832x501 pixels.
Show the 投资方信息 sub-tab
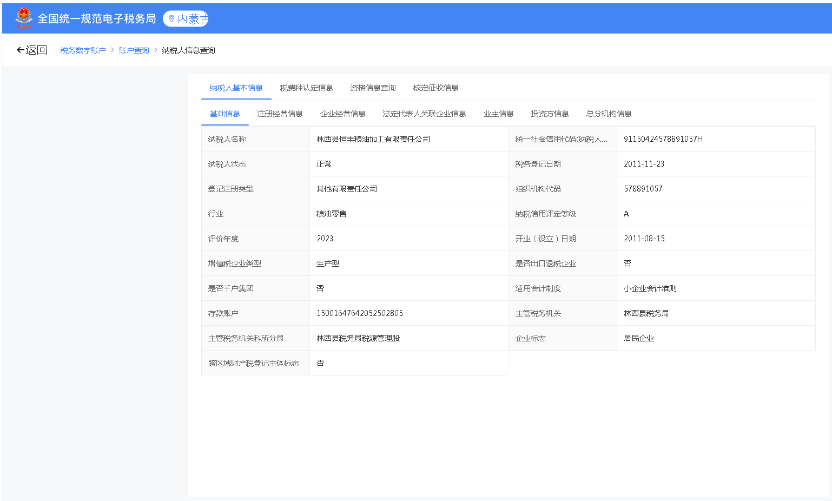point(550,114)
